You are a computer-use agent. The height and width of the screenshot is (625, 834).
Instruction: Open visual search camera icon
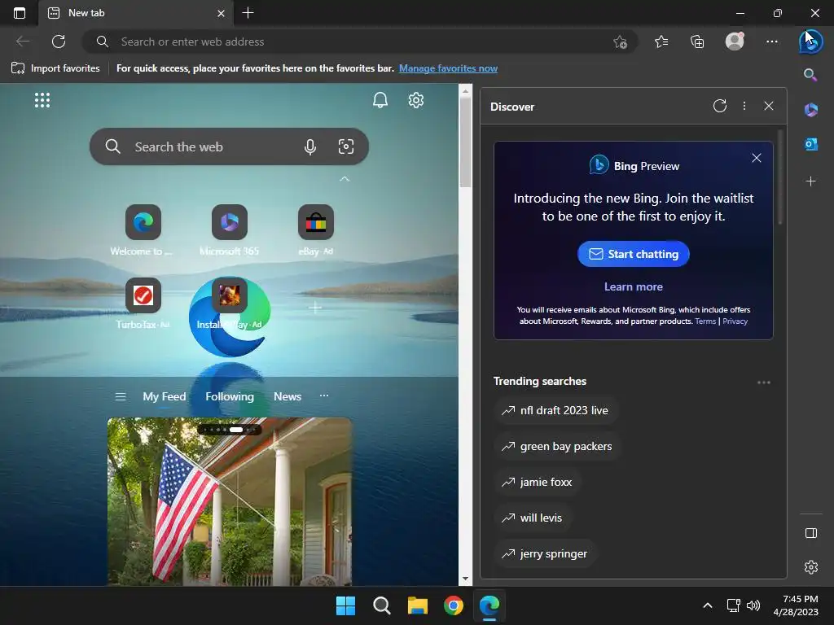pyautogui.click(x=345, y=146)
